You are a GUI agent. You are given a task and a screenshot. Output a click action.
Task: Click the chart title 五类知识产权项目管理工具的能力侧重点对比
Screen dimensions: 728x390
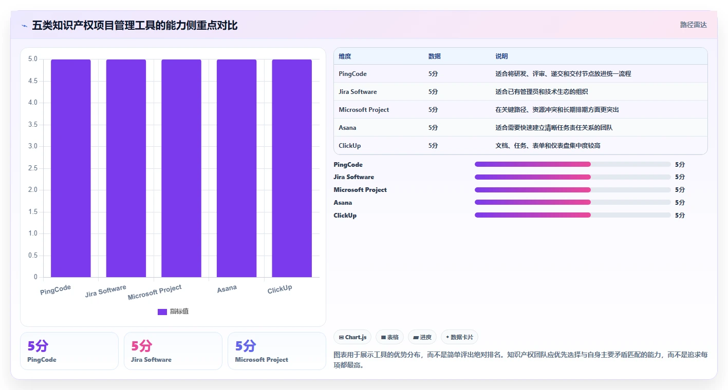[135, 25]
